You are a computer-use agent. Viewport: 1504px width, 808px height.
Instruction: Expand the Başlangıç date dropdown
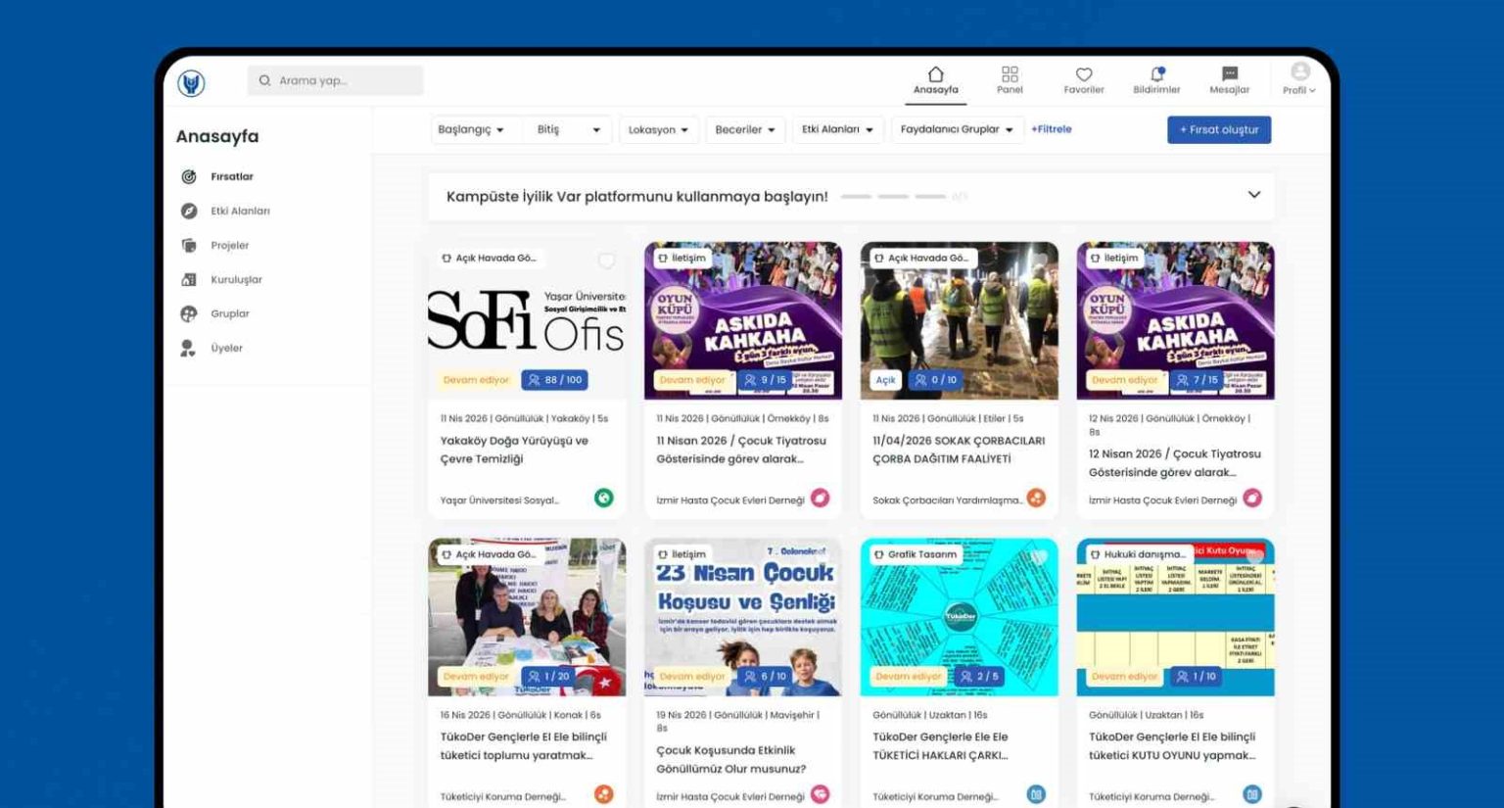(x=471, y=130)
